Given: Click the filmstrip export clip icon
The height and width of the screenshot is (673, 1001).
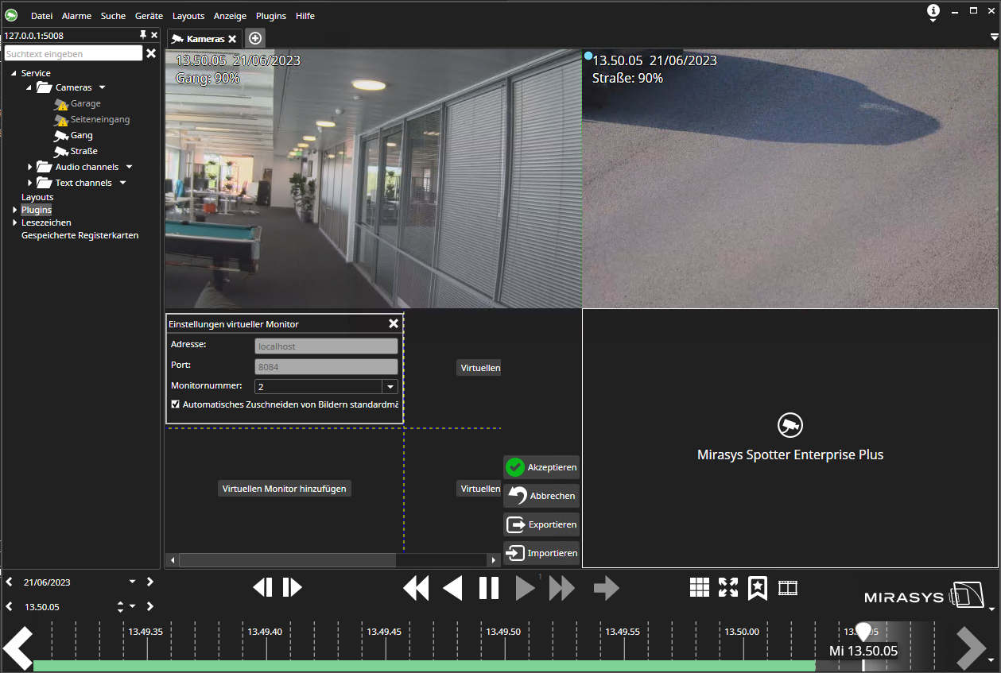Looking at the screenshot, I should (x=787, y=588).
